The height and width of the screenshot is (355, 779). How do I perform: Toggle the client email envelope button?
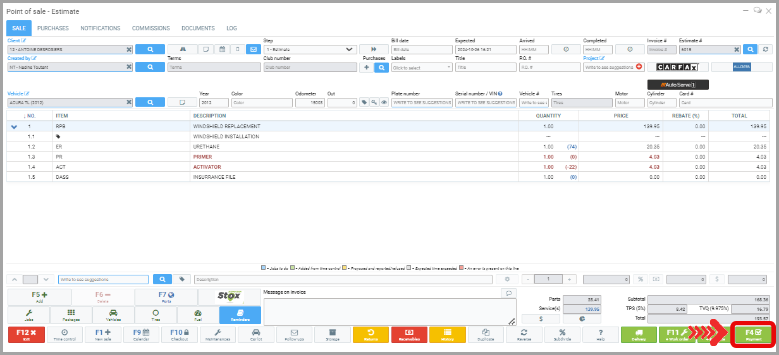(253, 49)
